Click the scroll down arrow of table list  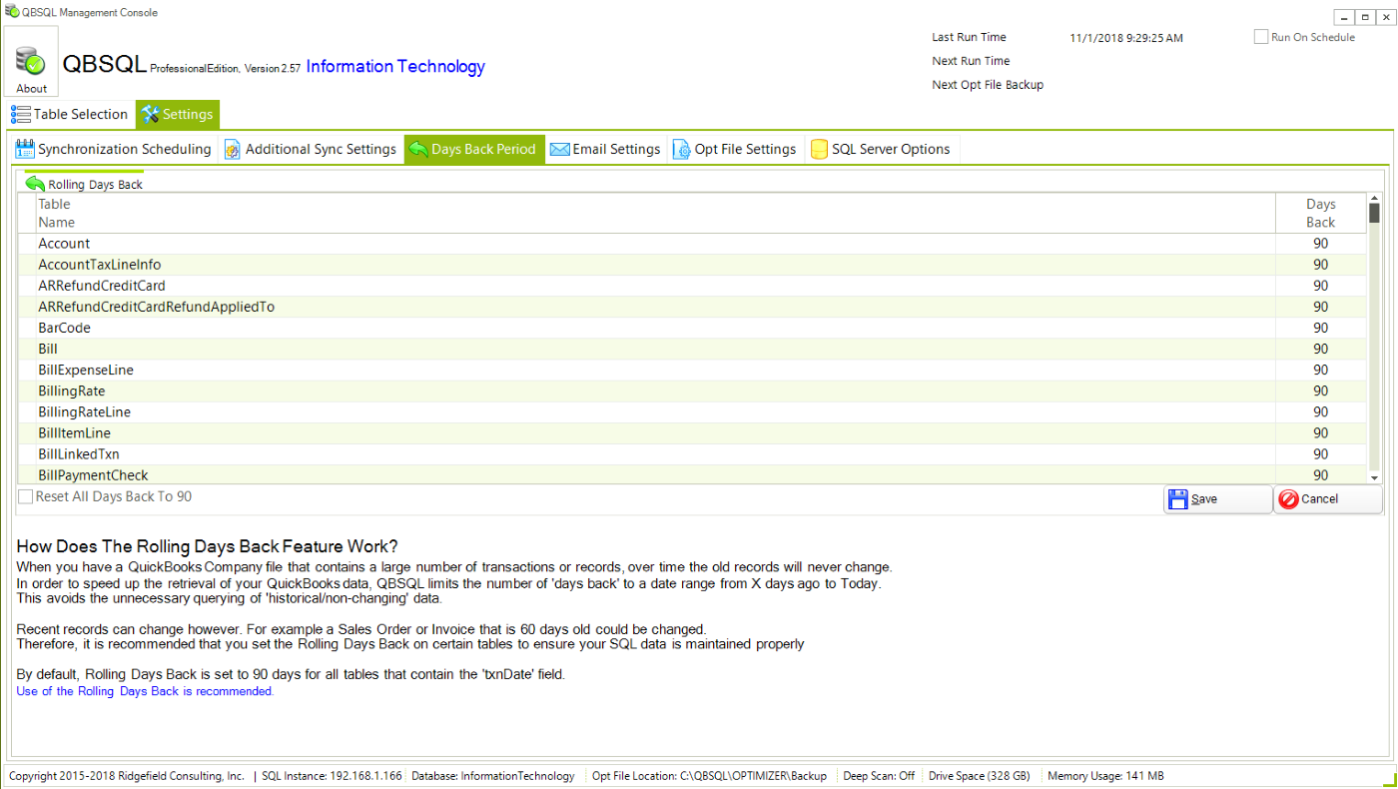pyautogui.click(x=1374, y=478)
